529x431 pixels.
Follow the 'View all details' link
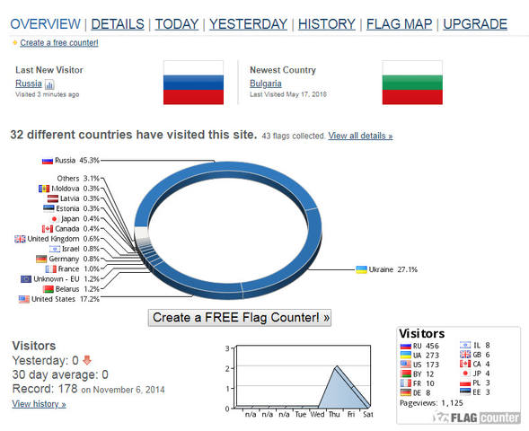360,136
